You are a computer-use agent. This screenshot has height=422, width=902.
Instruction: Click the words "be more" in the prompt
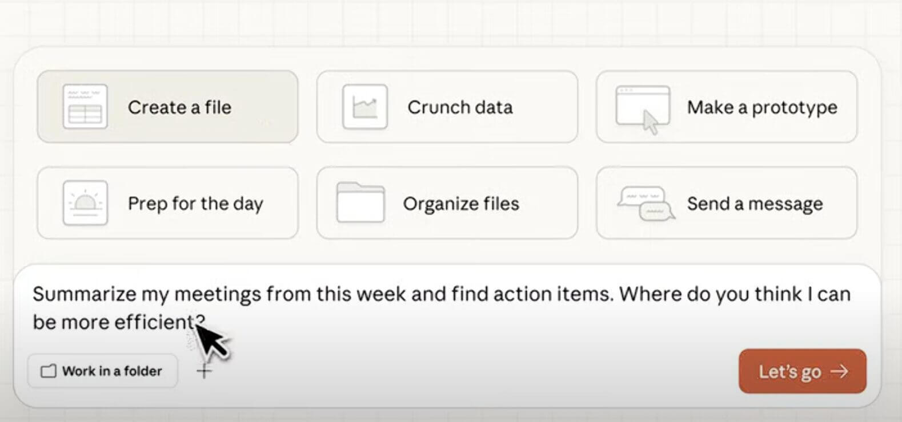pos(71,322)
